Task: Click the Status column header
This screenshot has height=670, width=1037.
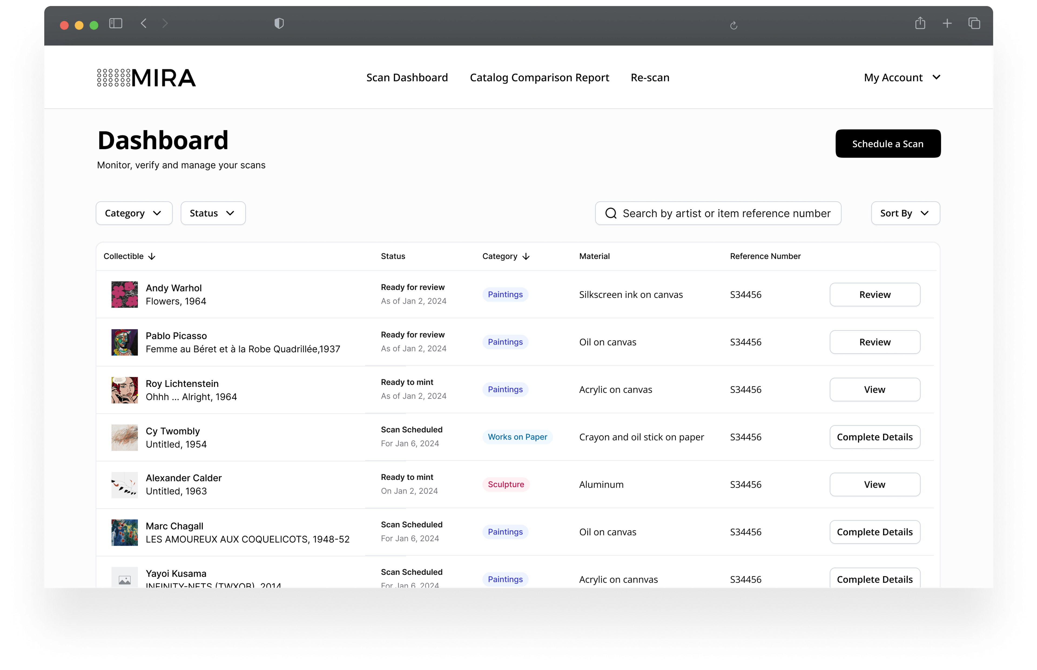Action: [x=393, y=256]
